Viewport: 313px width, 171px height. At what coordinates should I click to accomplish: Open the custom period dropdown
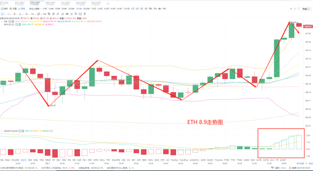pyautogui.click(x=35, y=9)
